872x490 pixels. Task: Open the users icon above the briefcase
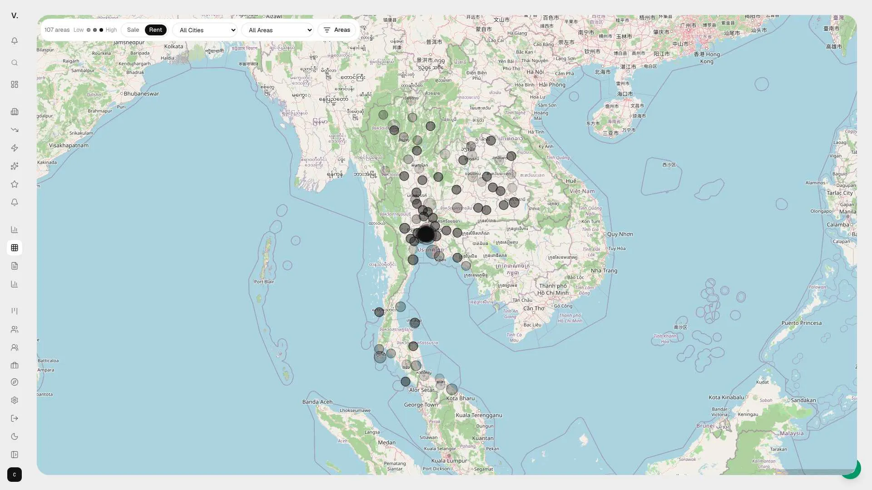click(x=15, y=348)
